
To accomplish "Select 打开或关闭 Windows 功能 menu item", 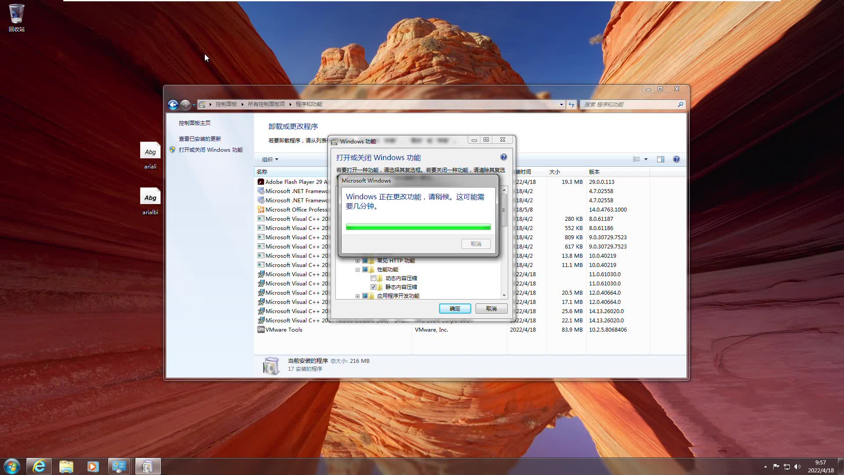I will pos(211,150).
